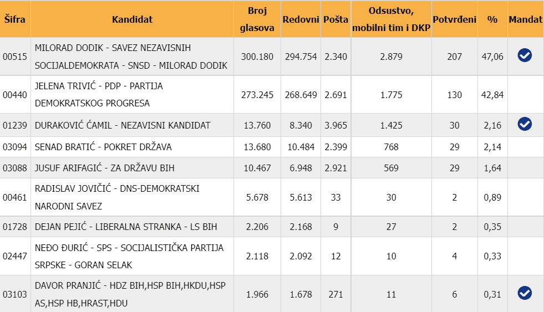Select Jelena Trivić candidate name

[x=99, y=95]
